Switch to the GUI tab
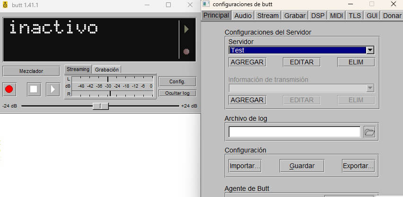This screenshot has height=197, width=403. 372,16
